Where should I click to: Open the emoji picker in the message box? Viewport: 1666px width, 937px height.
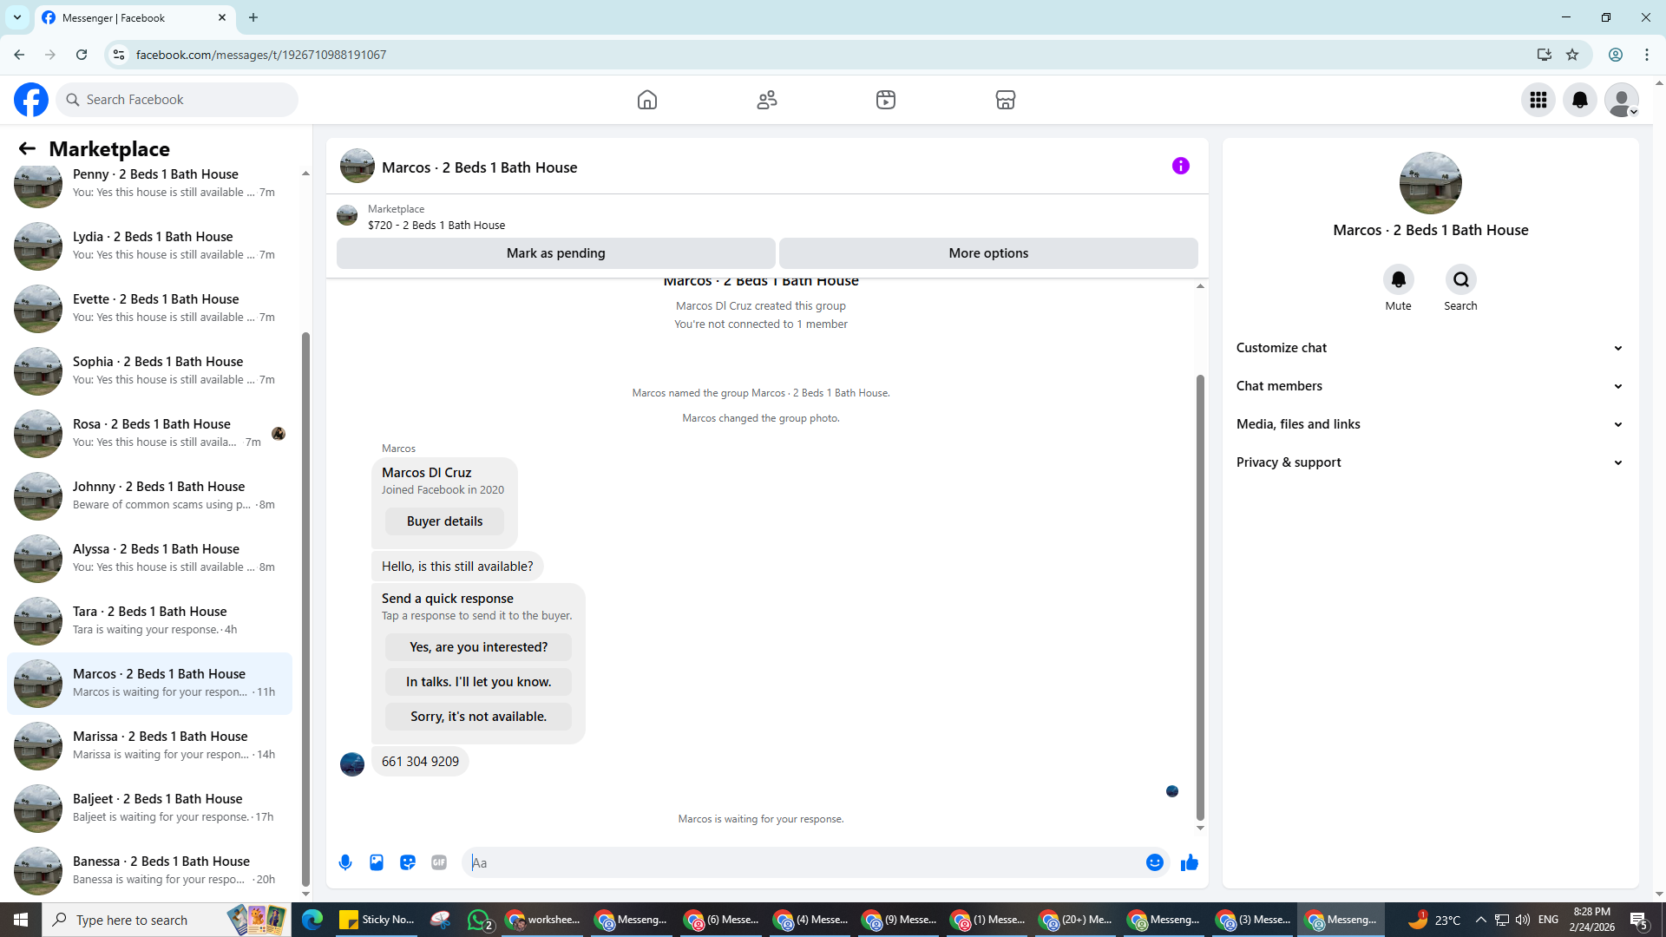click(1154, 862)
